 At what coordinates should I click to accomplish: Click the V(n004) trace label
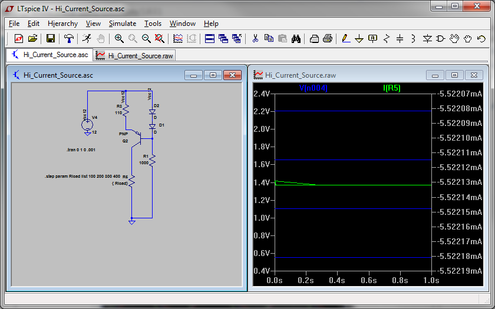[313, 88]
